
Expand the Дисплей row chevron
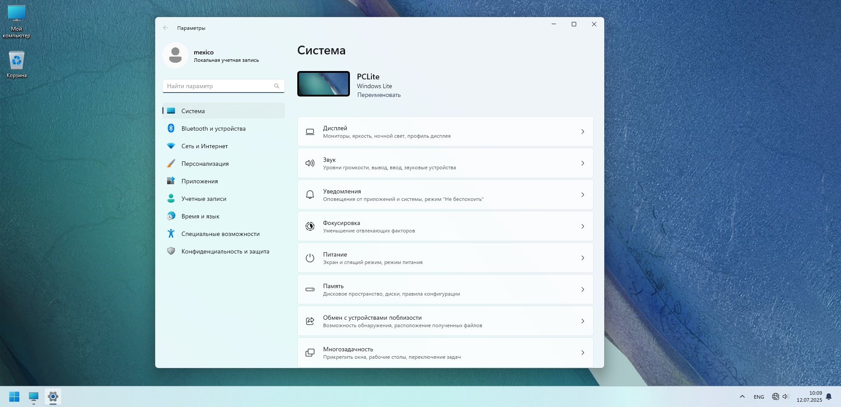[x=583, y=132]
